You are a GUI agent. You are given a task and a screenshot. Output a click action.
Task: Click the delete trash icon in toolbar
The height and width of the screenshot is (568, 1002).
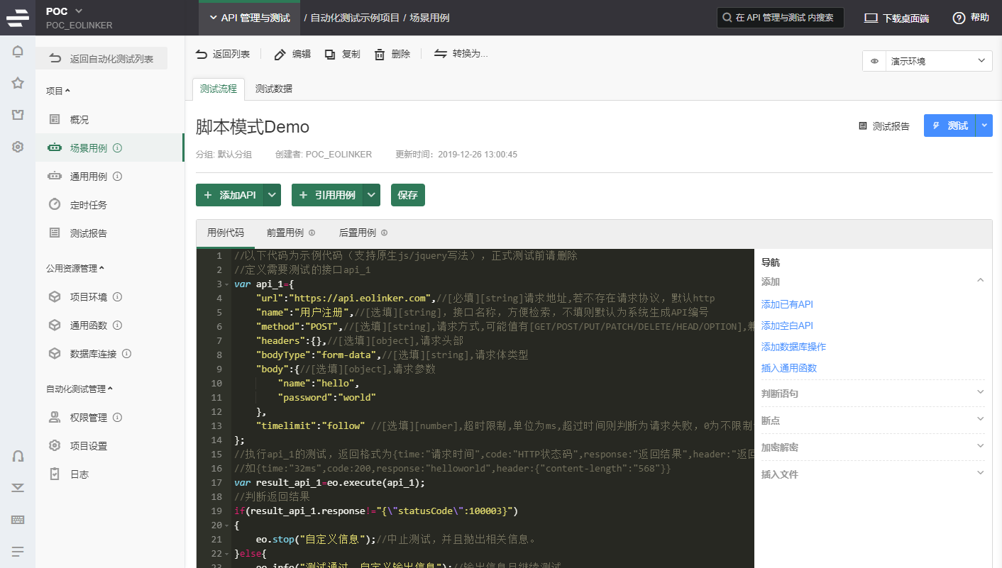coord(380,55)
